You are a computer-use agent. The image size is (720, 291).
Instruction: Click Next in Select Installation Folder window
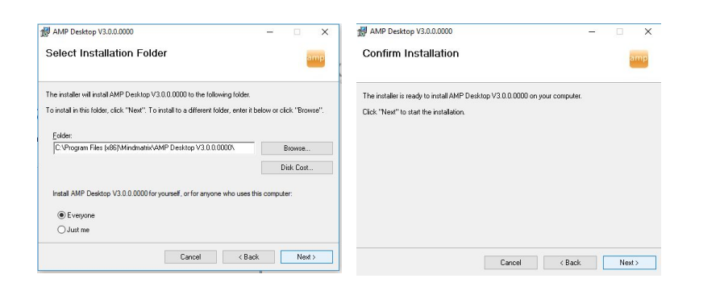(x=306, y=257)
